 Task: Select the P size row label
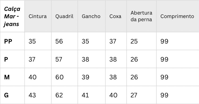coord(6,59)
